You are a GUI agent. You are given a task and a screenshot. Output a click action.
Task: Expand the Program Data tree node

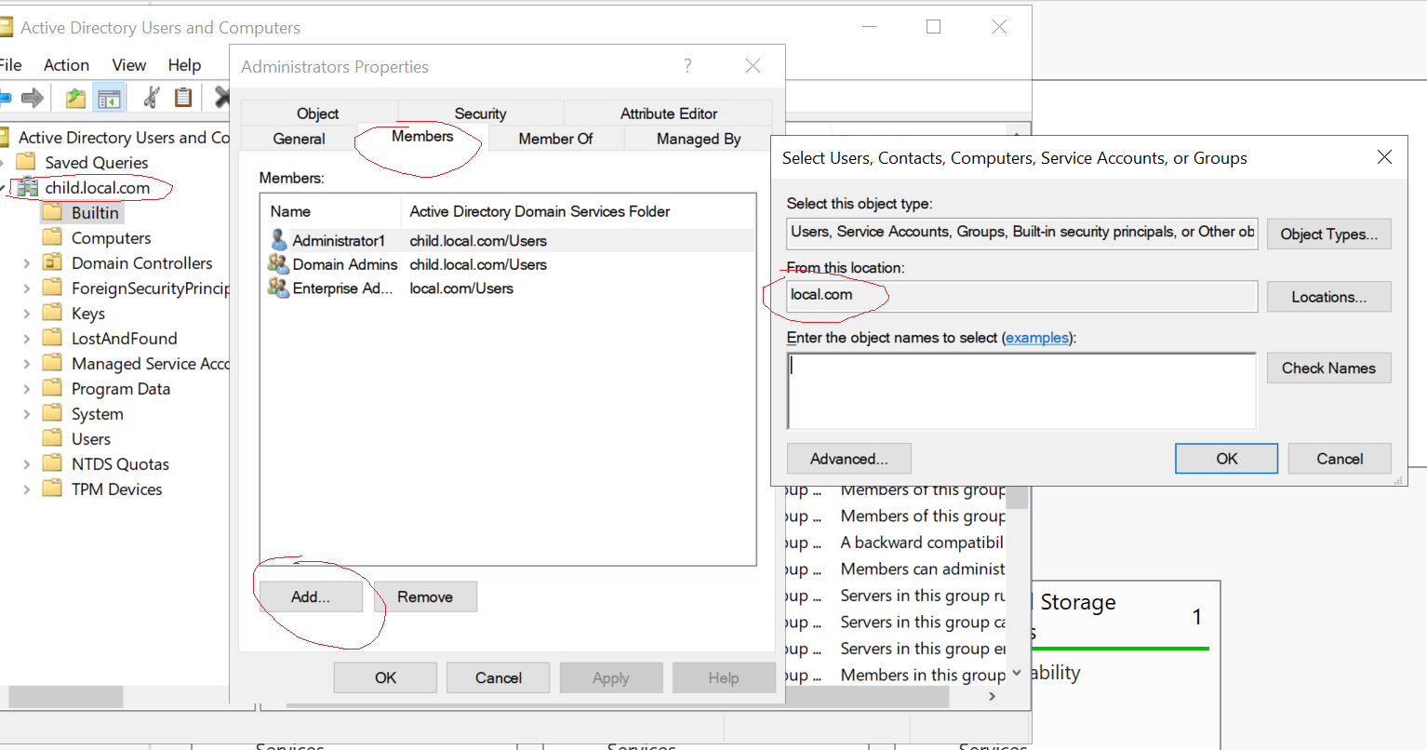[x=26, y=389]
